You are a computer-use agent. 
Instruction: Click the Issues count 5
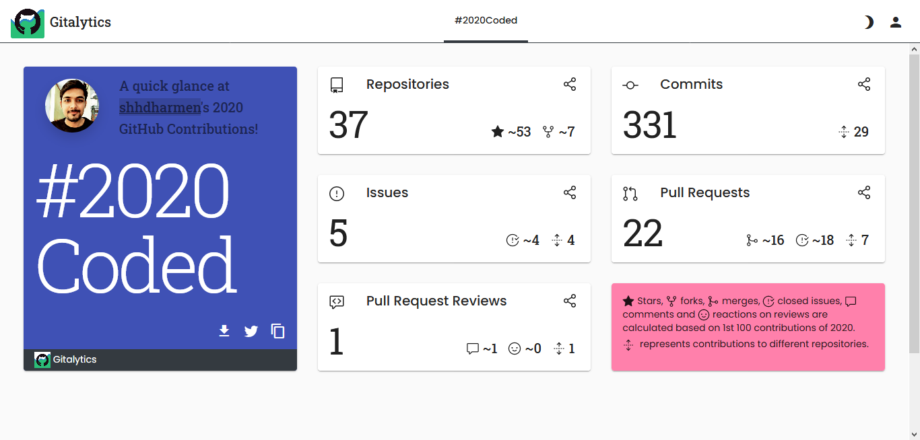(x=338, y=233)
